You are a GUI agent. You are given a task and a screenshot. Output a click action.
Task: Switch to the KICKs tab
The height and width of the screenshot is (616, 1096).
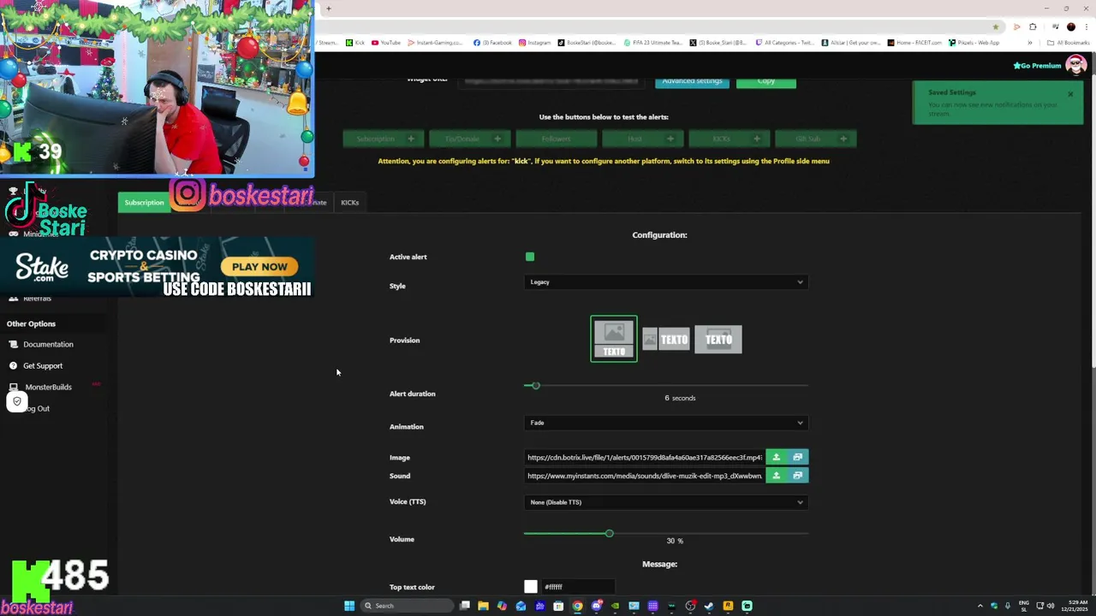[x=350, y=203]
